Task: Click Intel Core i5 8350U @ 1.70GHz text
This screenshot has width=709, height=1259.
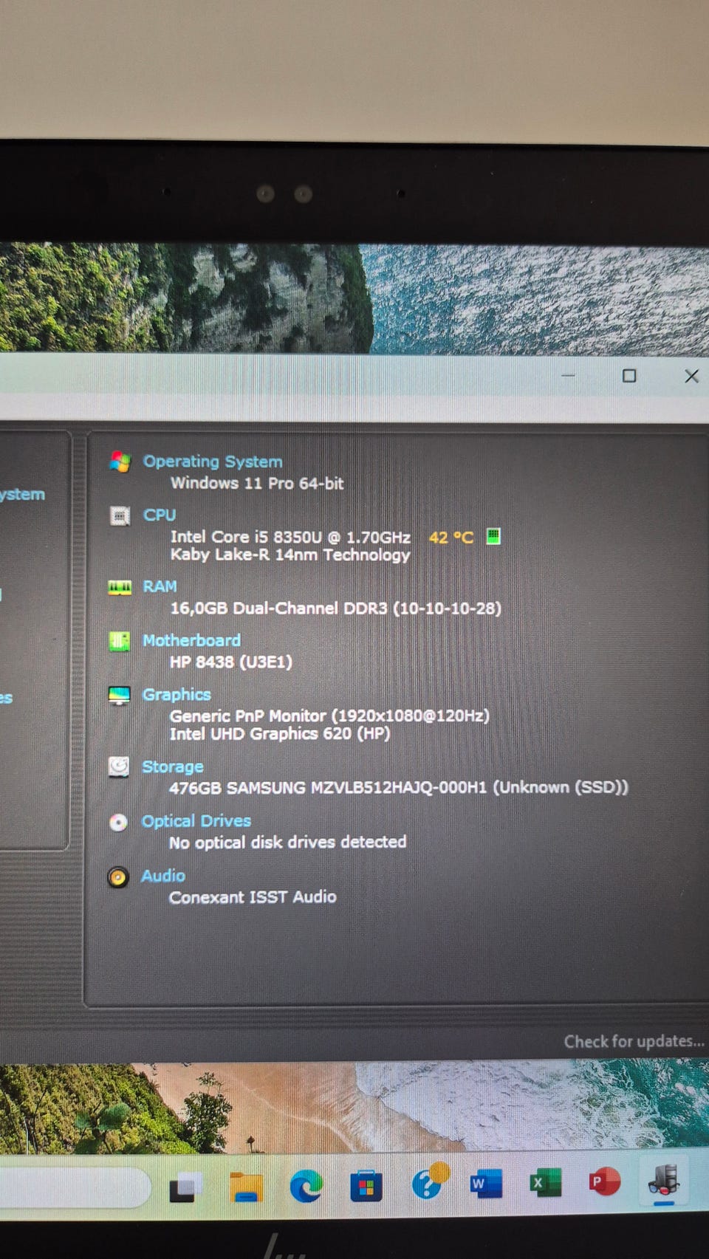Action: click(290, 537)
